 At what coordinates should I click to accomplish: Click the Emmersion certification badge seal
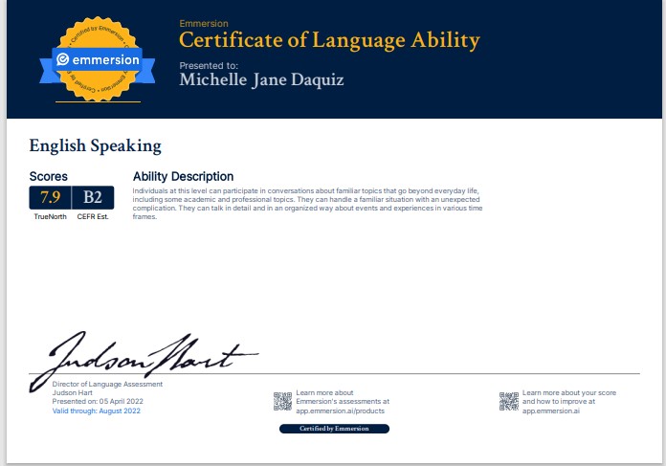coord(98,59)
